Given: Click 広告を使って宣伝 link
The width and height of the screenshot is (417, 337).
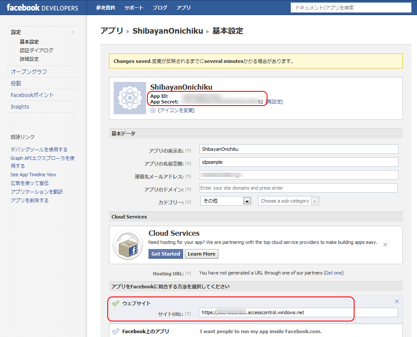Looking at the screenshot, I should (30, 183).
